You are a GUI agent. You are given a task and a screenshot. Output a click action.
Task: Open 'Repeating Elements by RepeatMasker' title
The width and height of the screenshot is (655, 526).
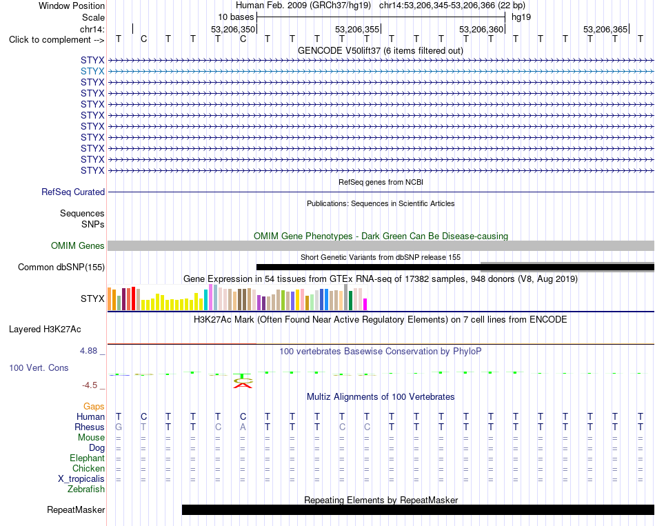[x=381, y=500]
